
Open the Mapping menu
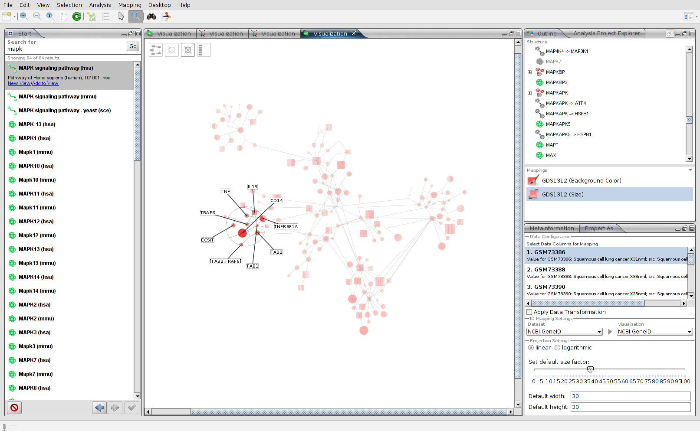pyautogui.click(x=130, y=5)
